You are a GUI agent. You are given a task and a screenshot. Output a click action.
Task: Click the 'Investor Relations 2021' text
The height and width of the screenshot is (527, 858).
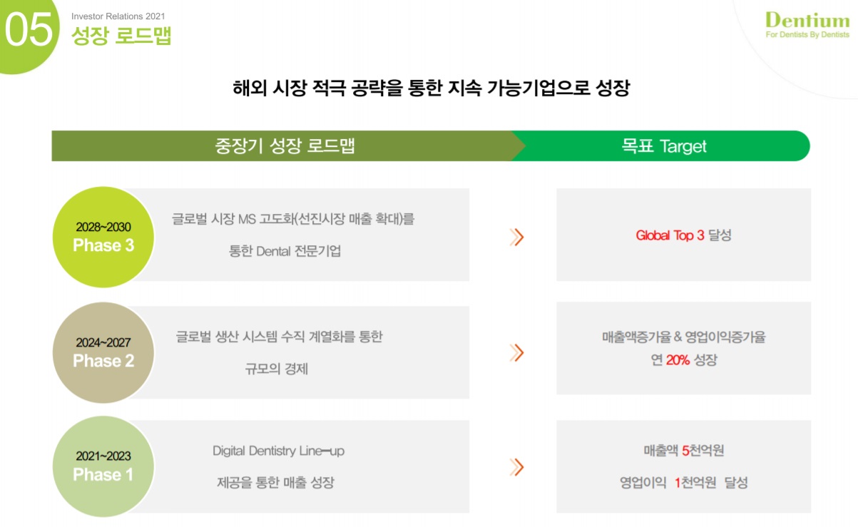[118, 16]
